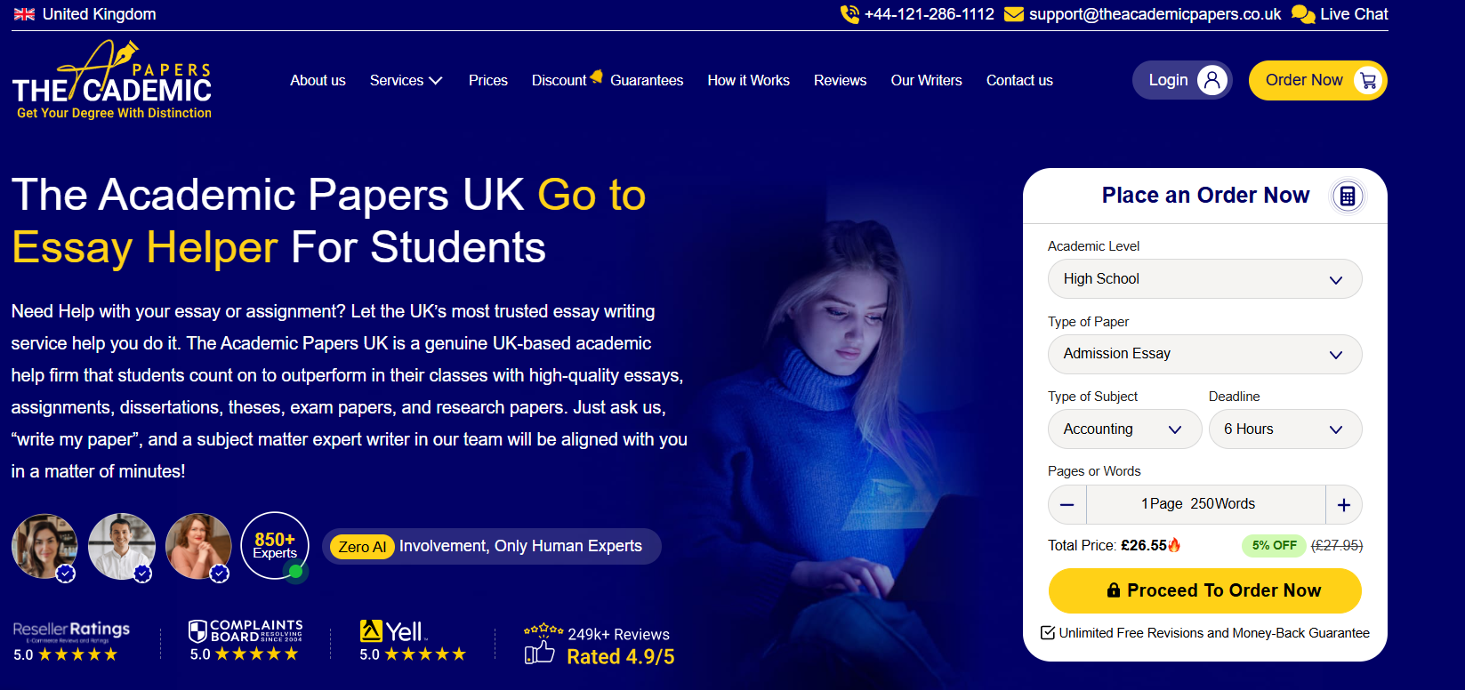Click the UK flag icon

point(25,14)
